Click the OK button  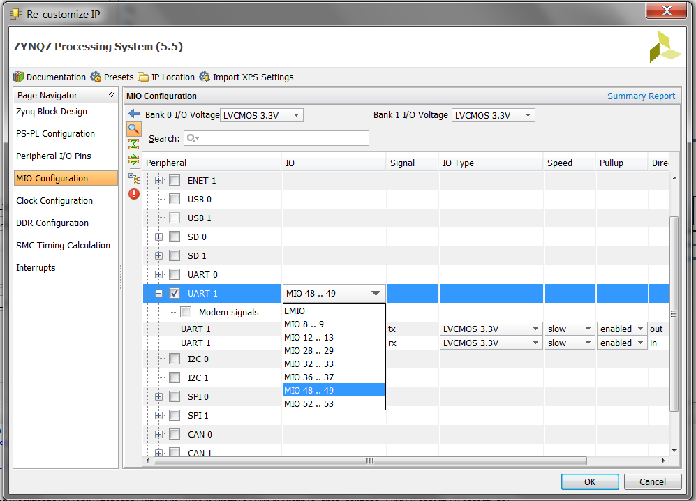pos(590,481)
